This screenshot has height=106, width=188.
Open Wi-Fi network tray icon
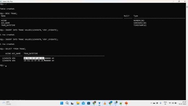point(170,103)
